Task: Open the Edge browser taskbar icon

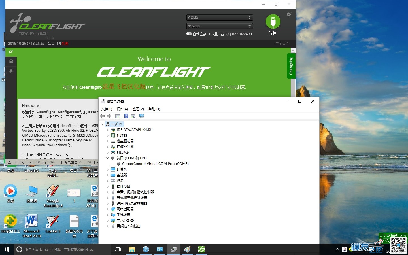Action: click(x=146, y=249)
